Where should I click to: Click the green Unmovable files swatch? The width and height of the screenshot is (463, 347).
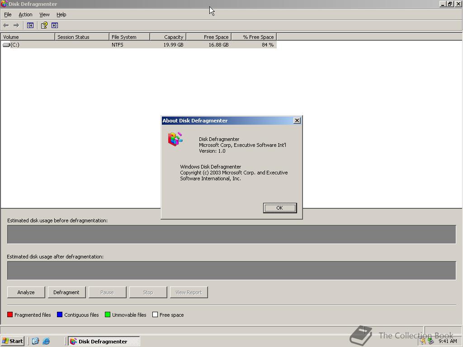click(108, 314)
